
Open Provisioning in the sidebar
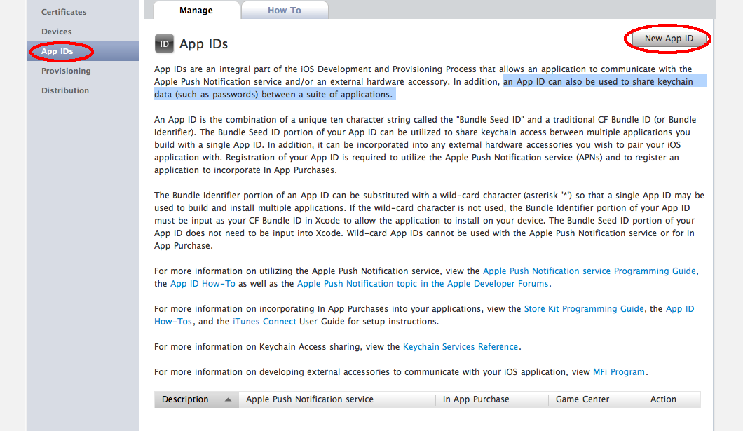[x=66, y=71]
